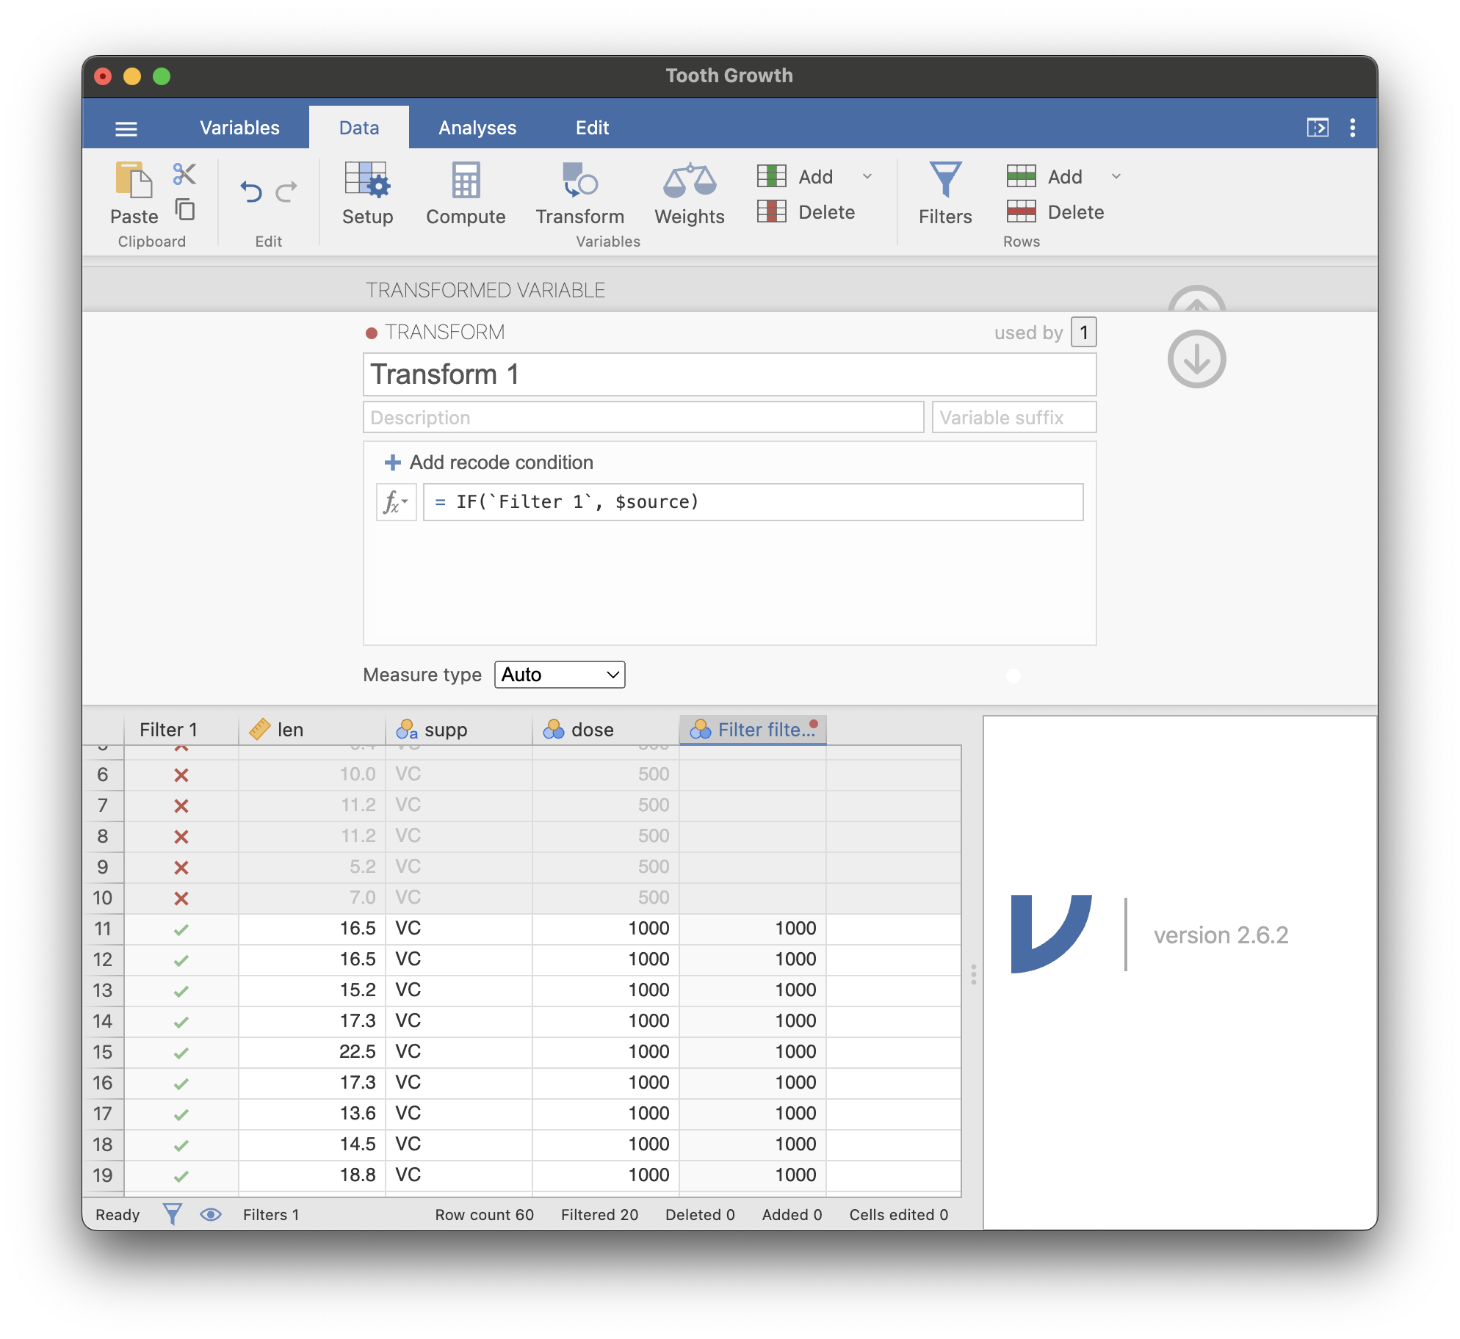Click the Filters funnel in ribbon
1460x1339 pixels.
point(945,194)
